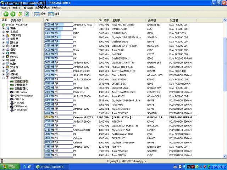Open 記憶體潛伏 memory latency benchmark
Screen dimensions: 227x170
[21, 89]
